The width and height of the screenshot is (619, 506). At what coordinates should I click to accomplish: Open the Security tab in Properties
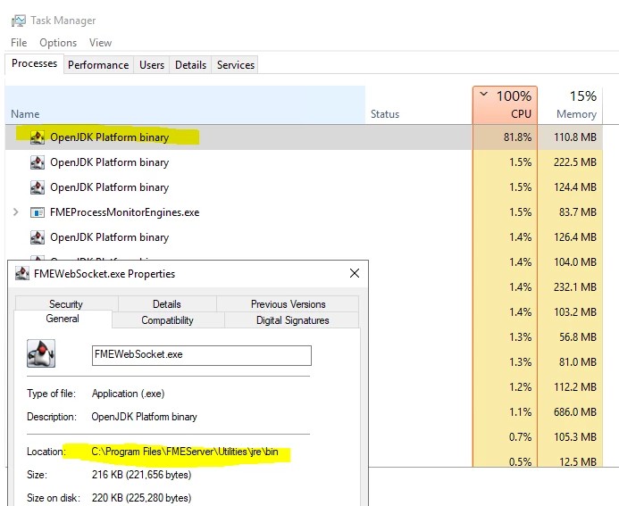[66, 304]
